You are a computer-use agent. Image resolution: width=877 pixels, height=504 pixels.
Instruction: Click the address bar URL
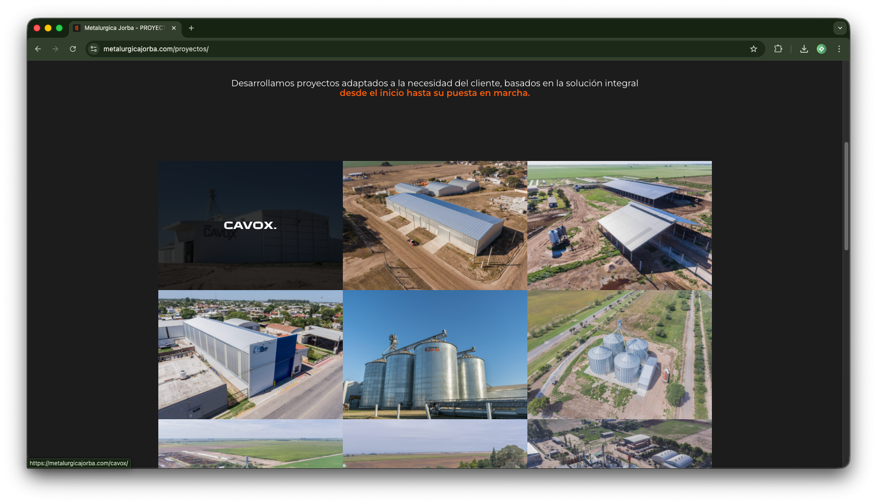point(156,49)
